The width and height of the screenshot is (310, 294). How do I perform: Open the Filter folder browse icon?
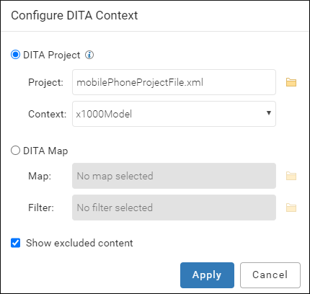291,208
